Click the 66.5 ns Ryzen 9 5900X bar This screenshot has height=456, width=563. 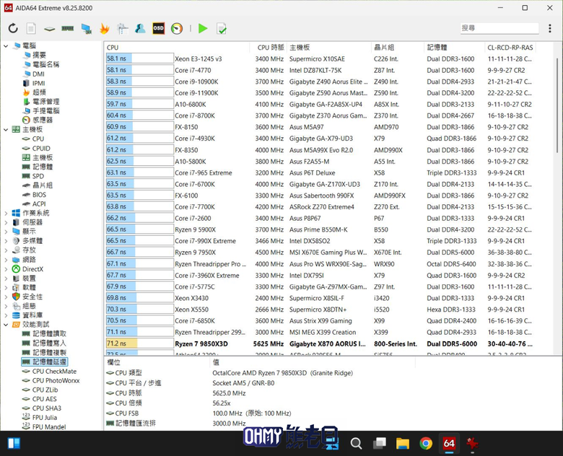point(140,229)
